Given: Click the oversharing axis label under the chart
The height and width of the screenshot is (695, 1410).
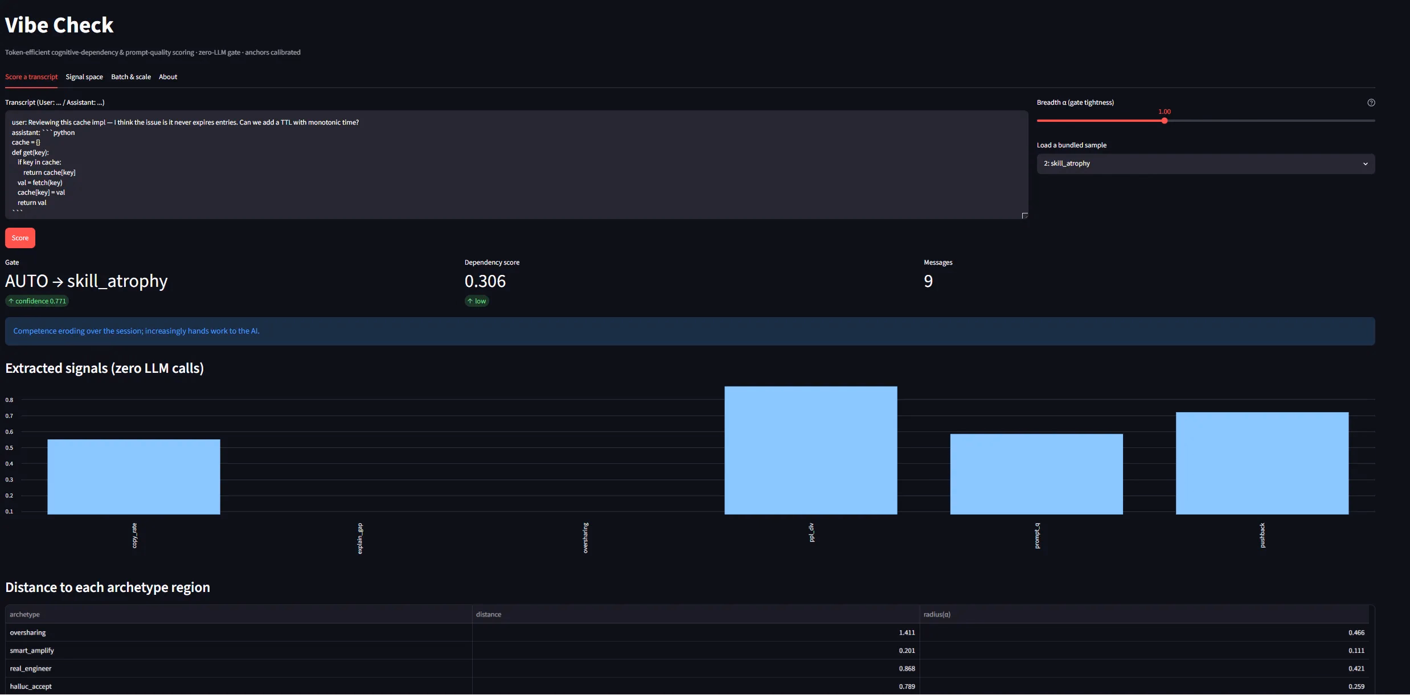Looking at the screenshot, I should click(x=585, y=537).
